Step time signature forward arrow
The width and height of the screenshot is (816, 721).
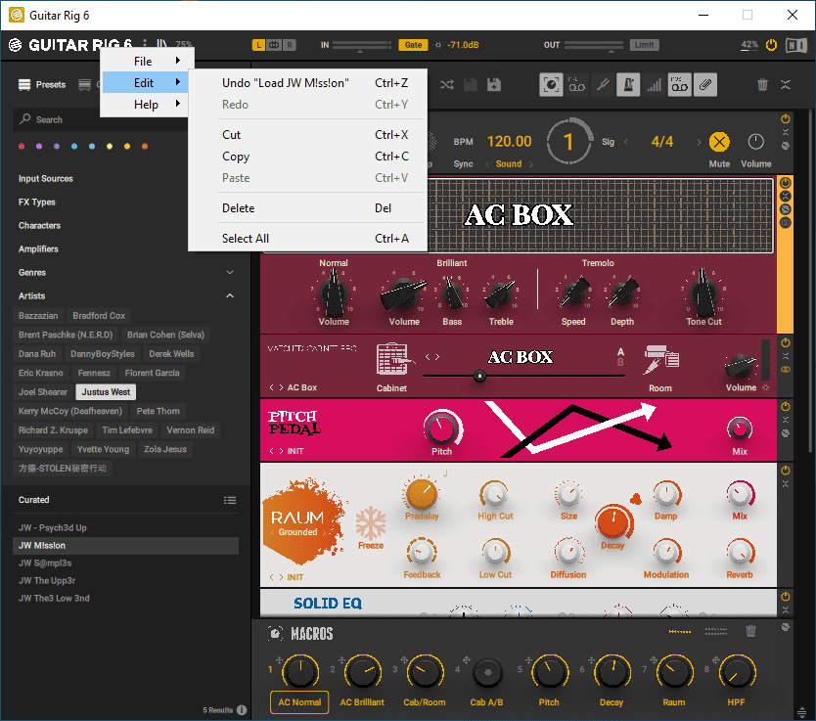[699, 142]
